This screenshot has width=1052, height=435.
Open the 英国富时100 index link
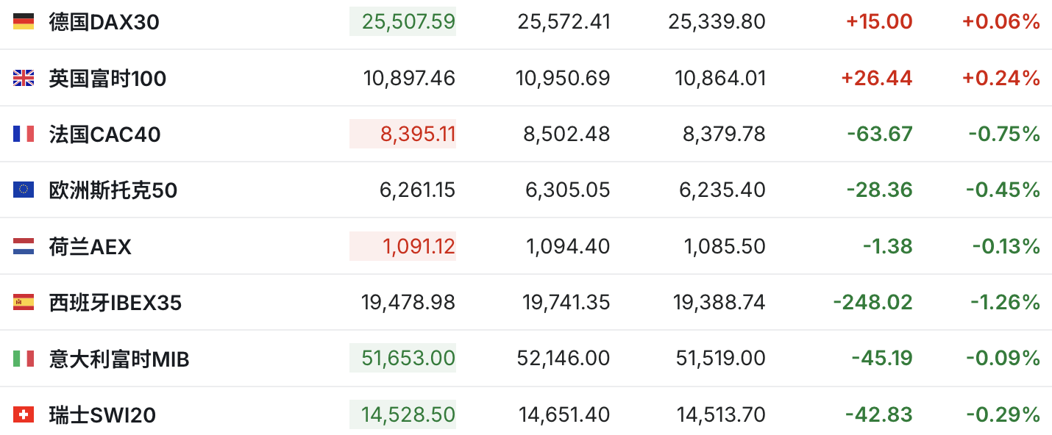point(107,78)
